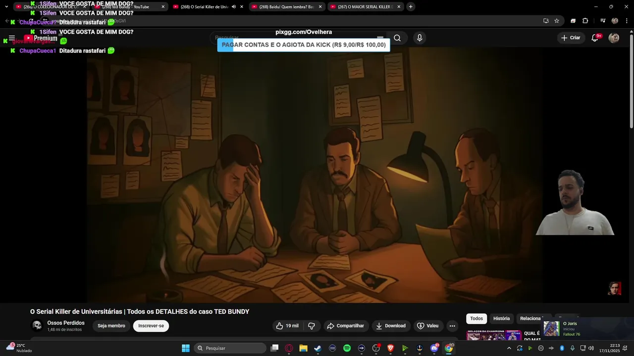Open the Criar upload menu
The width and height of the screenshot is (634, 356).
pyautogui.click(x=570, y=38)
